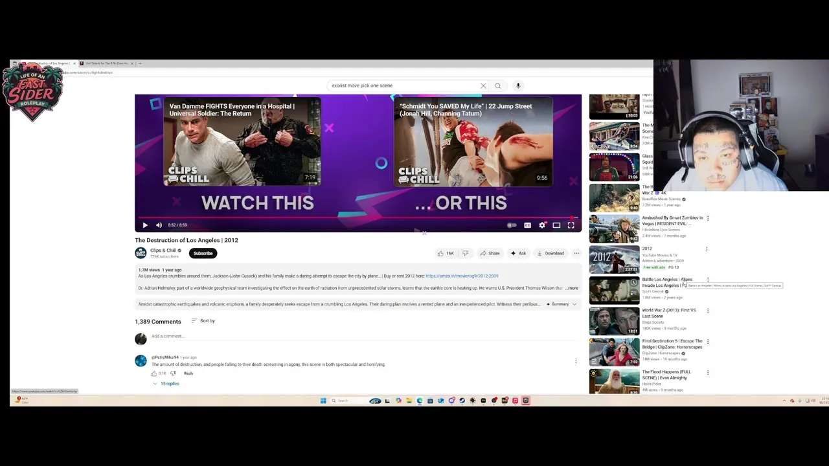The height and width of the screenshot is (466, 829).
Task: Open the Battle Los Angeles thumbnail
Action: (614, 290)
